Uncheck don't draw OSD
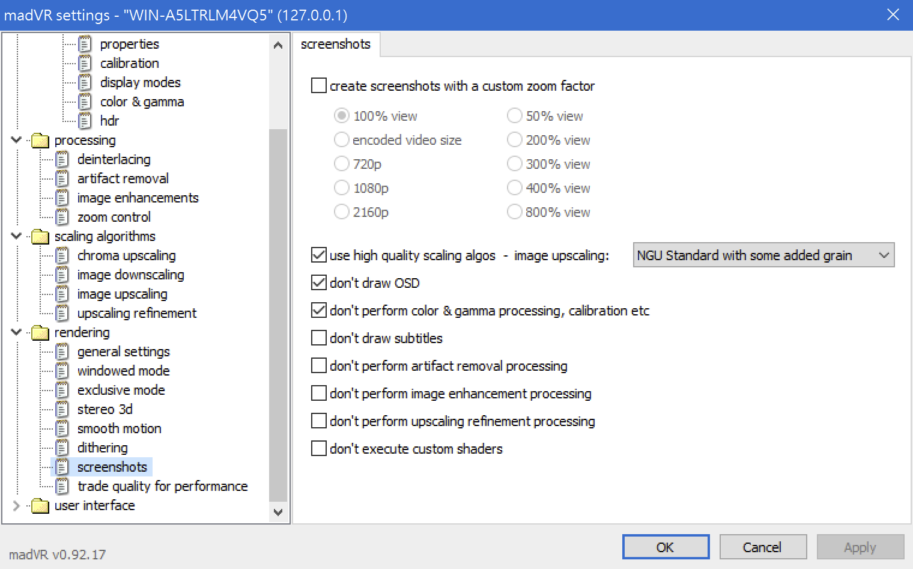The width and height of the screenshot is (913, 569). (x=319, y=282)
